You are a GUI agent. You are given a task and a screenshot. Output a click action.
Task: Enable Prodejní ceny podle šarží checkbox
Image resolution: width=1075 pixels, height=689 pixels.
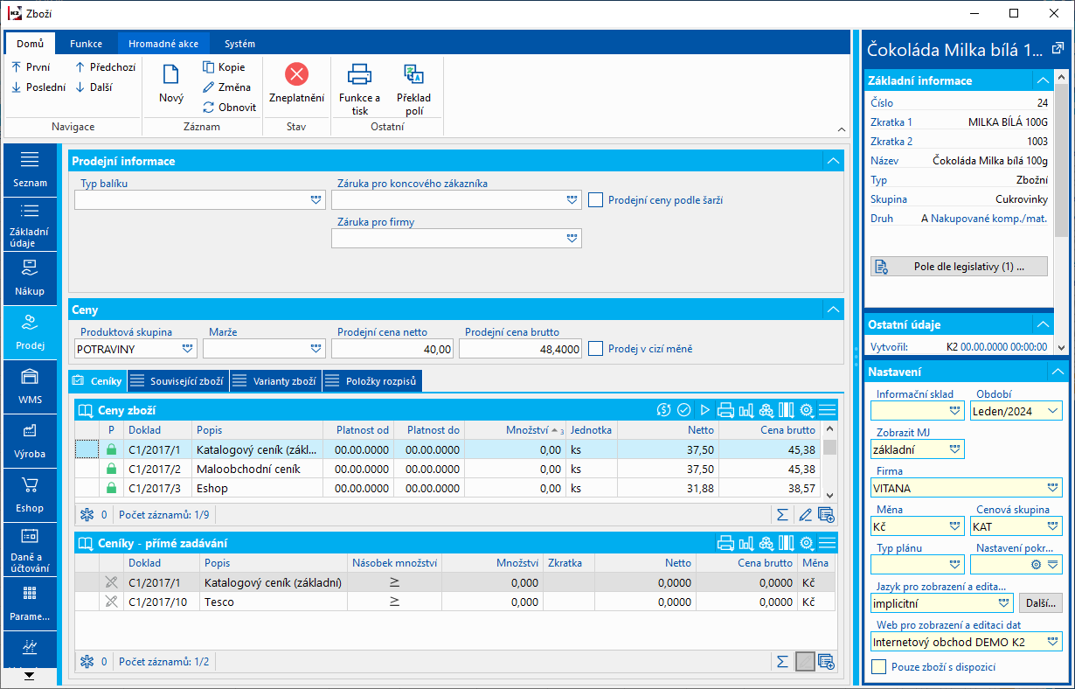pos(596,200)
